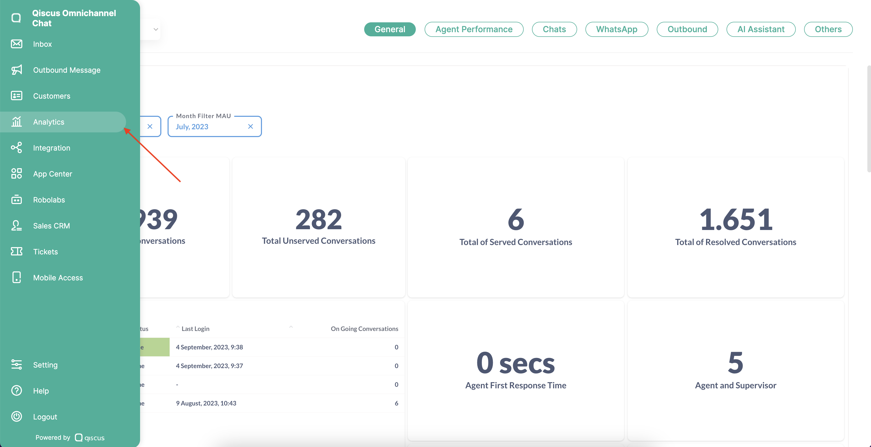Open the Inbox envelope icon
The image size is (871, 447).
(x=17, y=44)
